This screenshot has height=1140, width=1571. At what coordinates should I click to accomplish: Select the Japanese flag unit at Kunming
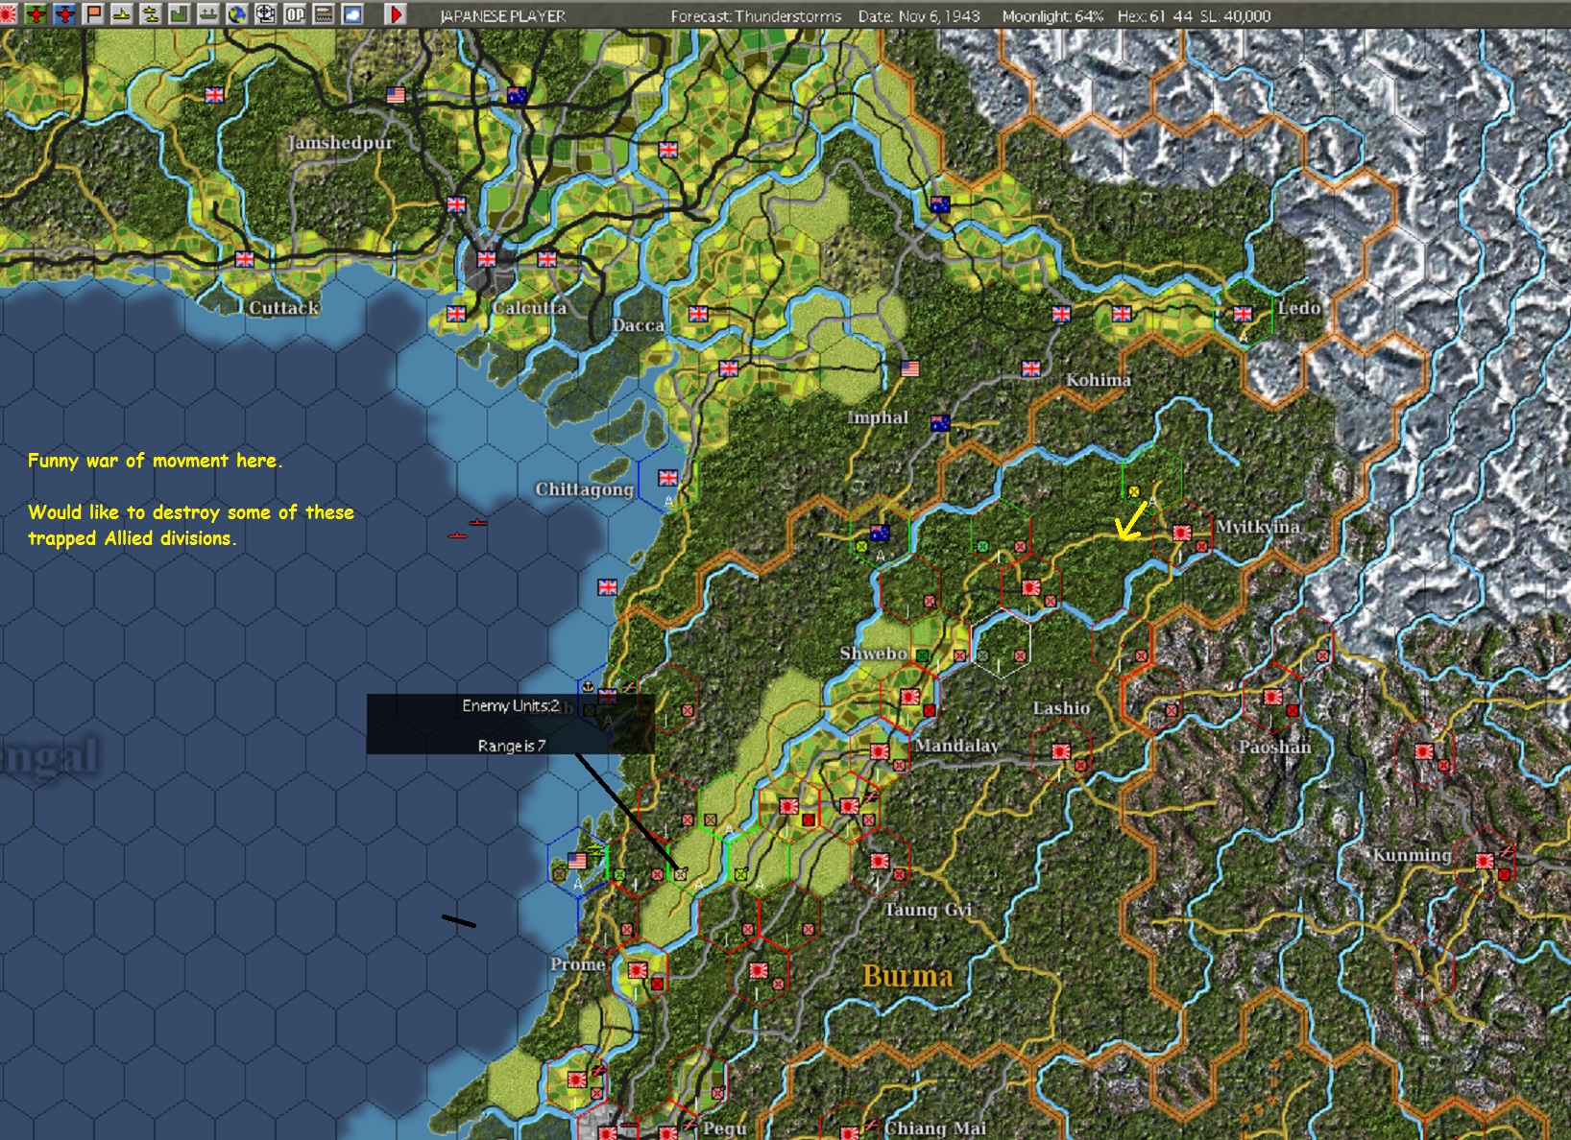click(1485, 861)
